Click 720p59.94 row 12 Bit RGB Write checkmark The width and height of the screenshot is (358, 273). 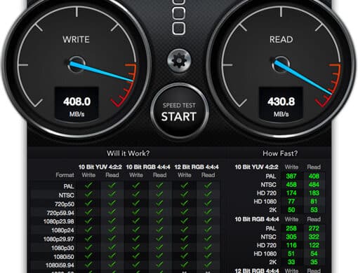(185, 212)
